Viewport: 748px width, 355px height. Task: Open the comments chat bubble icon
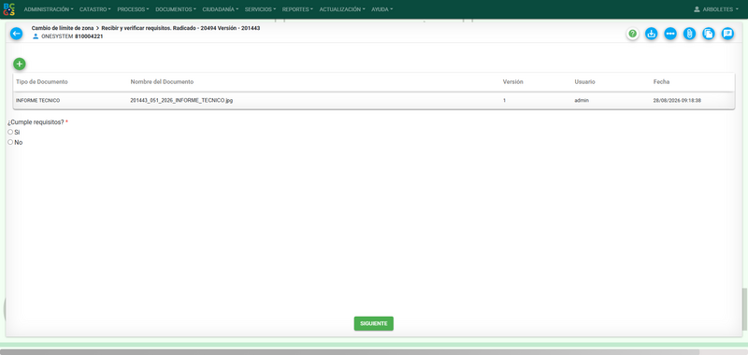click(x=727, y=34)
